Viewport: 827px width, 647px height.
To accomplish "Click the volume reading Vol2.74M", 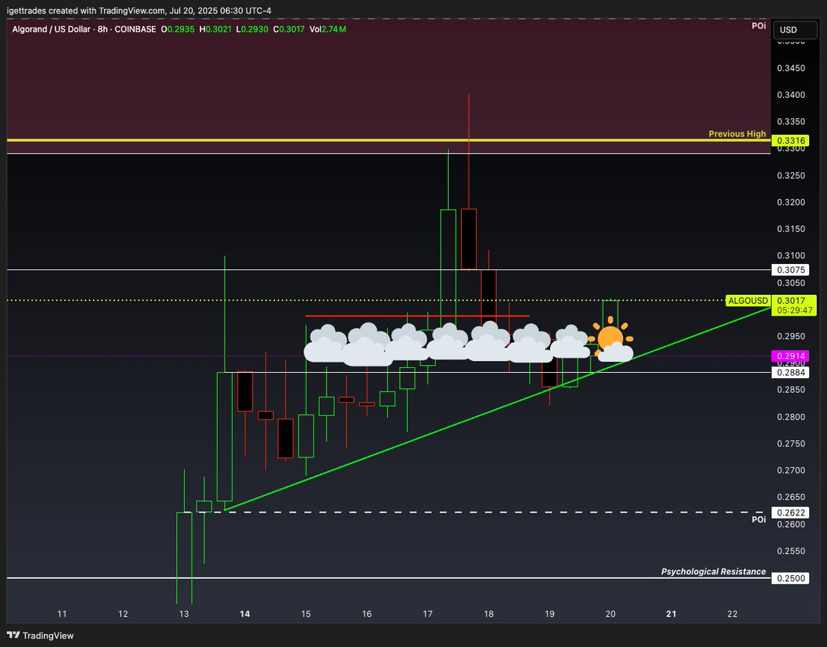I will (x=328, y=30).
